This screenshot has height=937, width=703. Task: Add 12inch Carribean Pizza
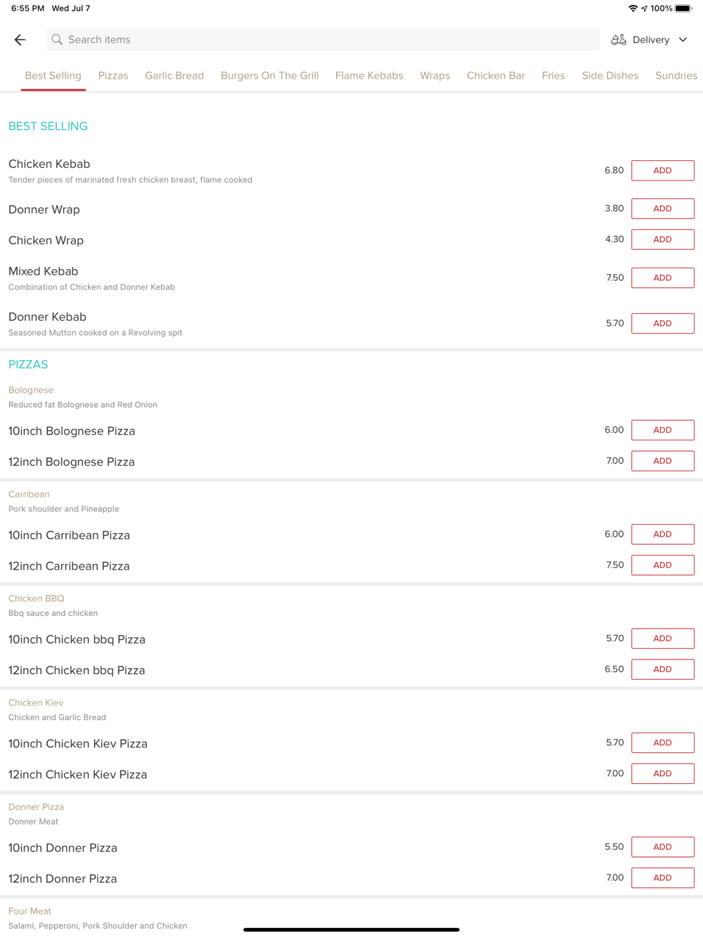662,565
